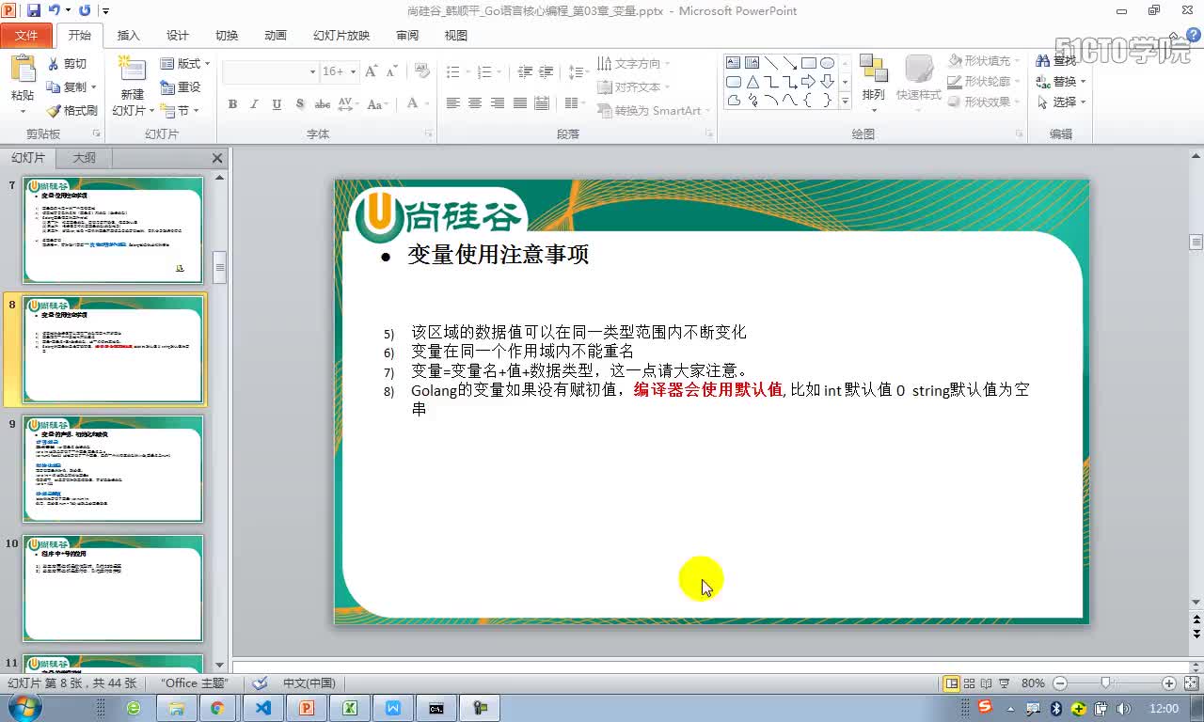Open change case Aa dropdown

(x=376, y=104)
